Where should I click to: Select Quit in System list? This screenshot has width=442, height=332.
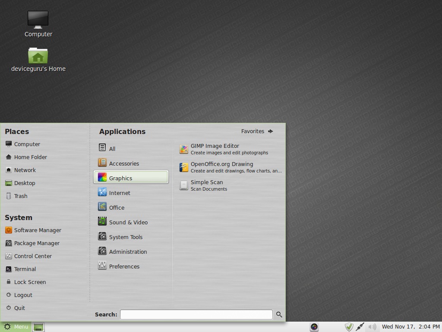tap(15, 308)
